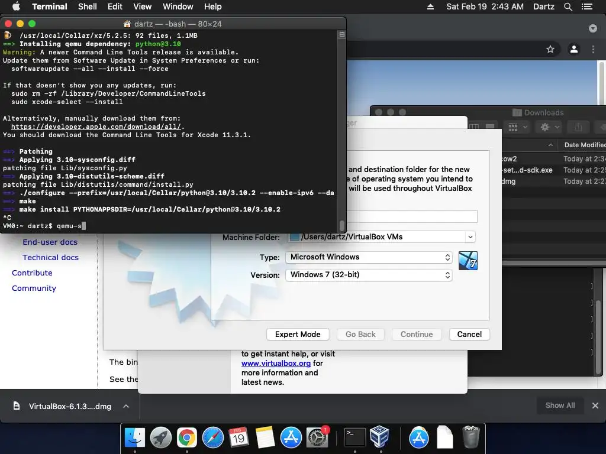
Task: Open the Technical docs link
Action: pos(50,258)
